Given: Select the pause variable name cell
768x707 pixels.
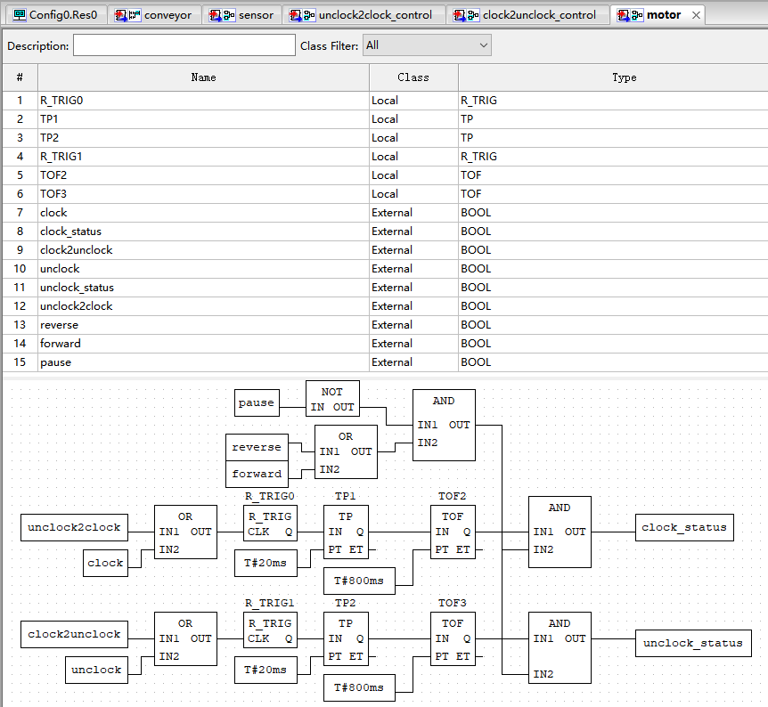Looking at the screenshot, I should [203, 362].
